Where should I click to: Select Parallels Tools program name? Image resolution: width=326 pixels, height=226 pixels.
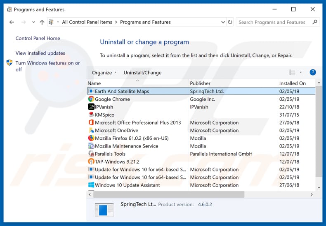(110, 154)
